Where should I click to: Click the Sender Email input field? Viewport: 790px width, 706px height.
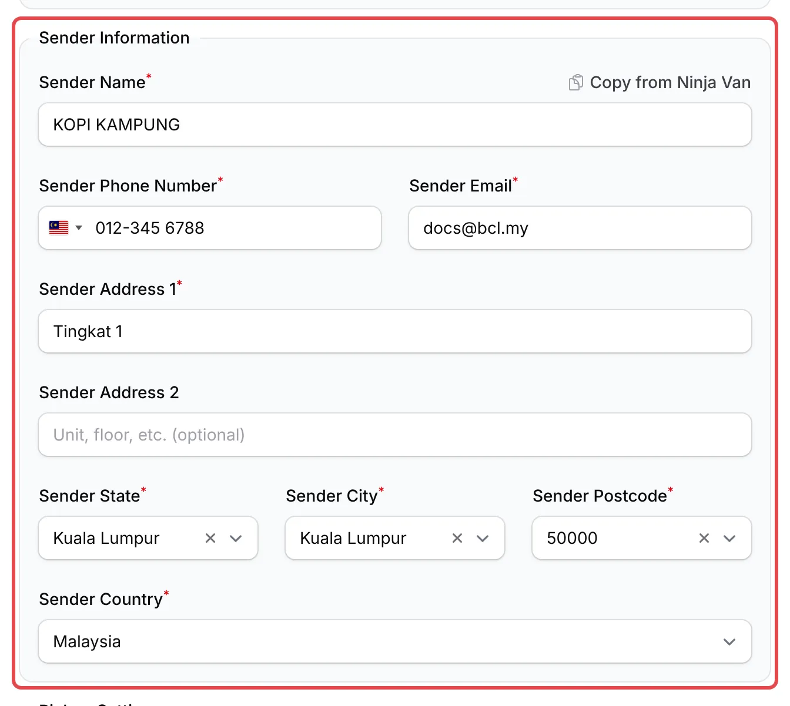tap(580, 228)
